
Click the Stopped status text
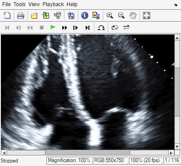[x=9, y=161]
